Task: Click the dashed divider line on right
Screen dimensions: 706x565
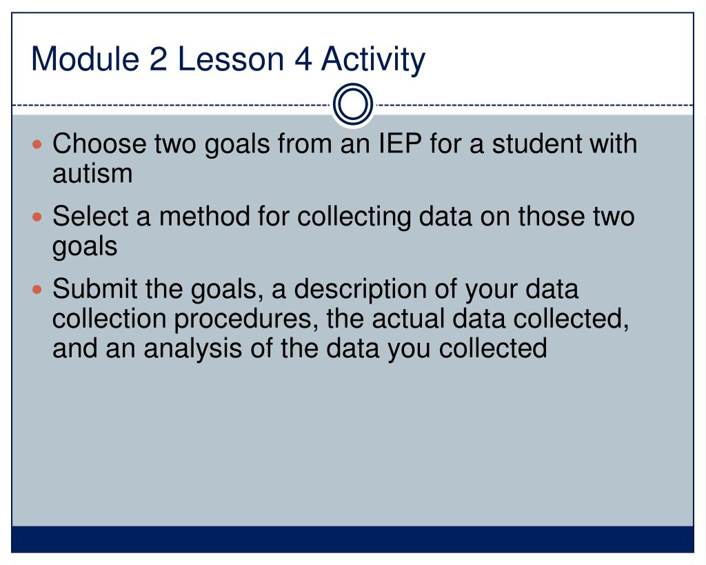Action: point(534,106)
